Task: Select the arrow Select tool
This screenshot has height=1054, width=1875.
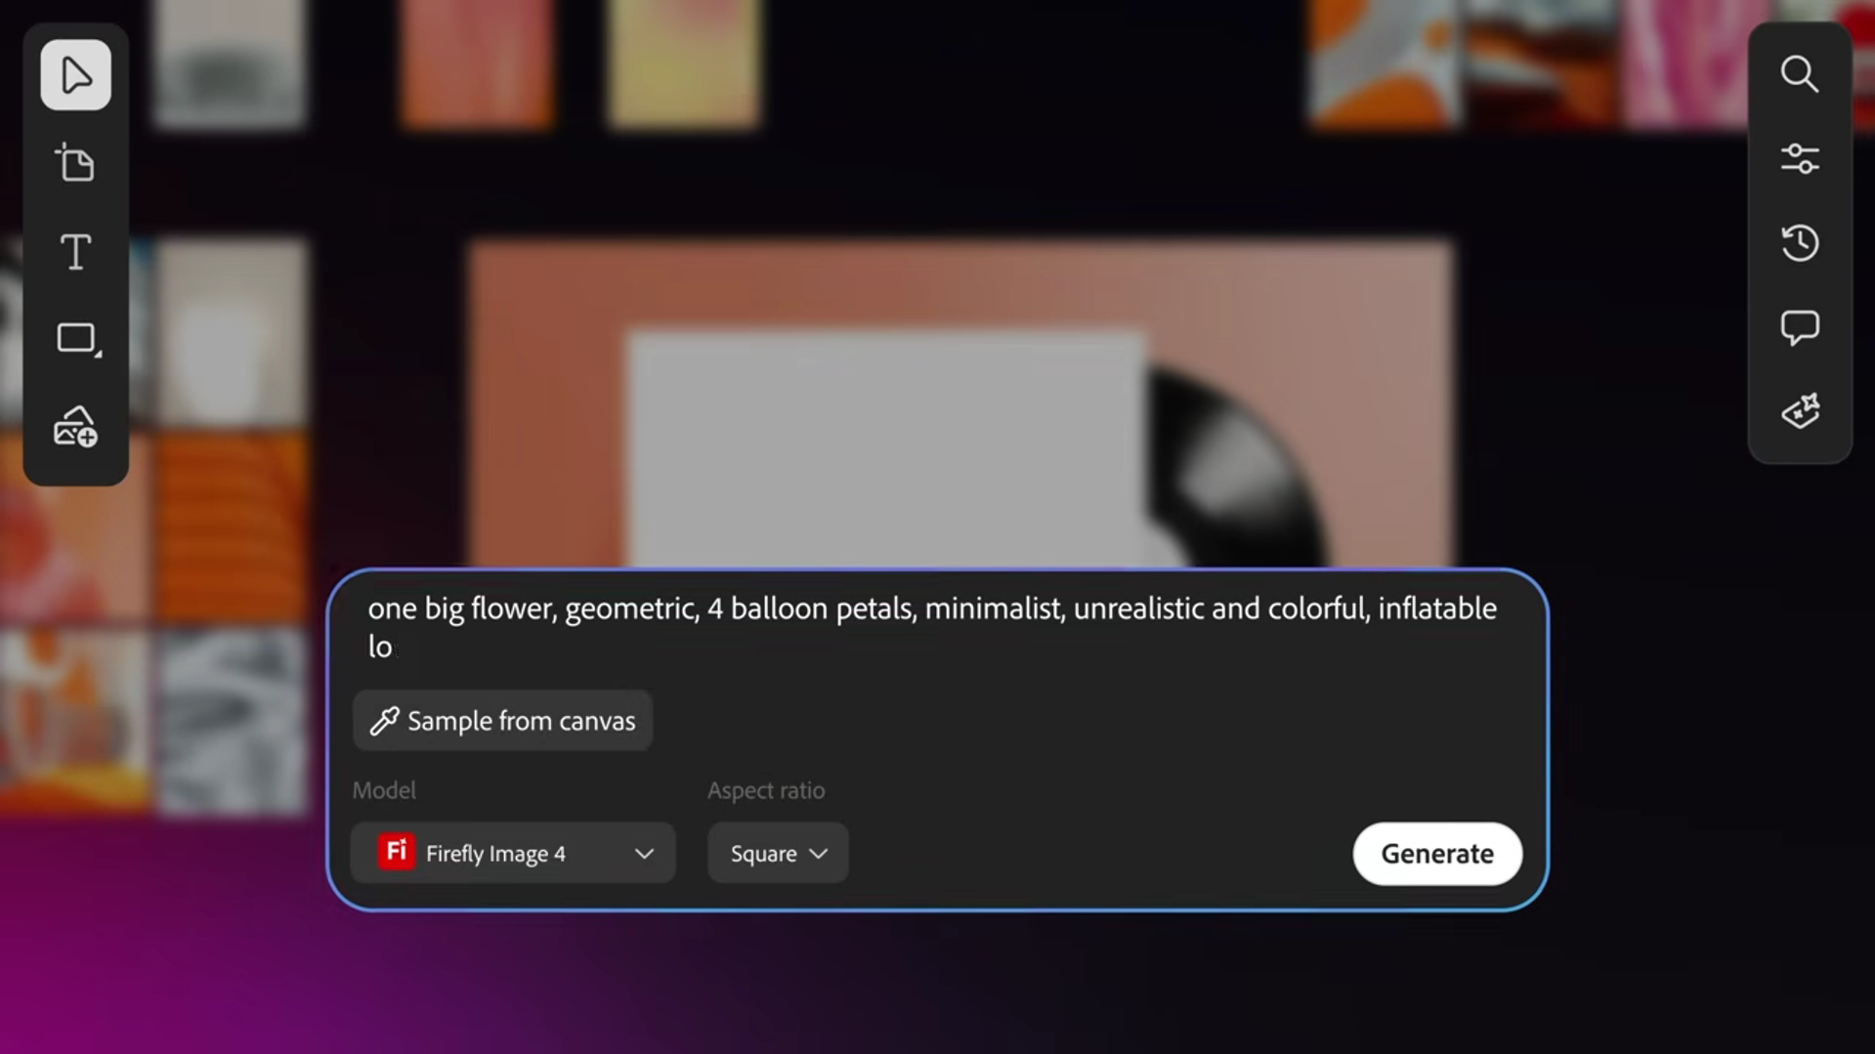Action: click(x=75, y=75)
